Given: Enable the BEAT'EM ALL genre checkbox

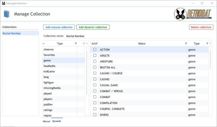Looking at the screenshot, I should coord(95,67).
